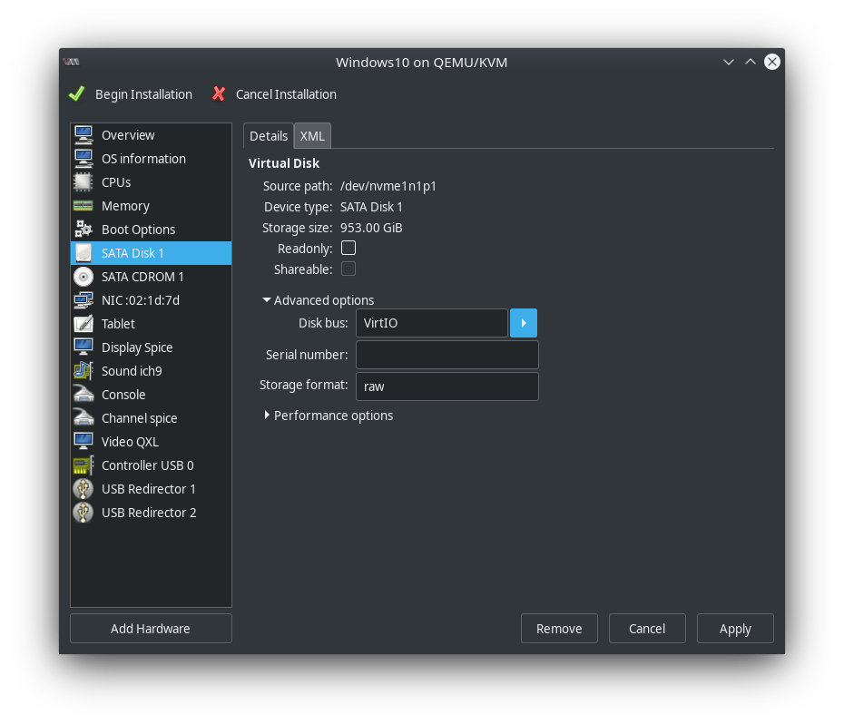This screenshot has width=844, height=724.
Task: Focus the Storage format raw field
Action: pyautogui.click(x=447, y=386)
